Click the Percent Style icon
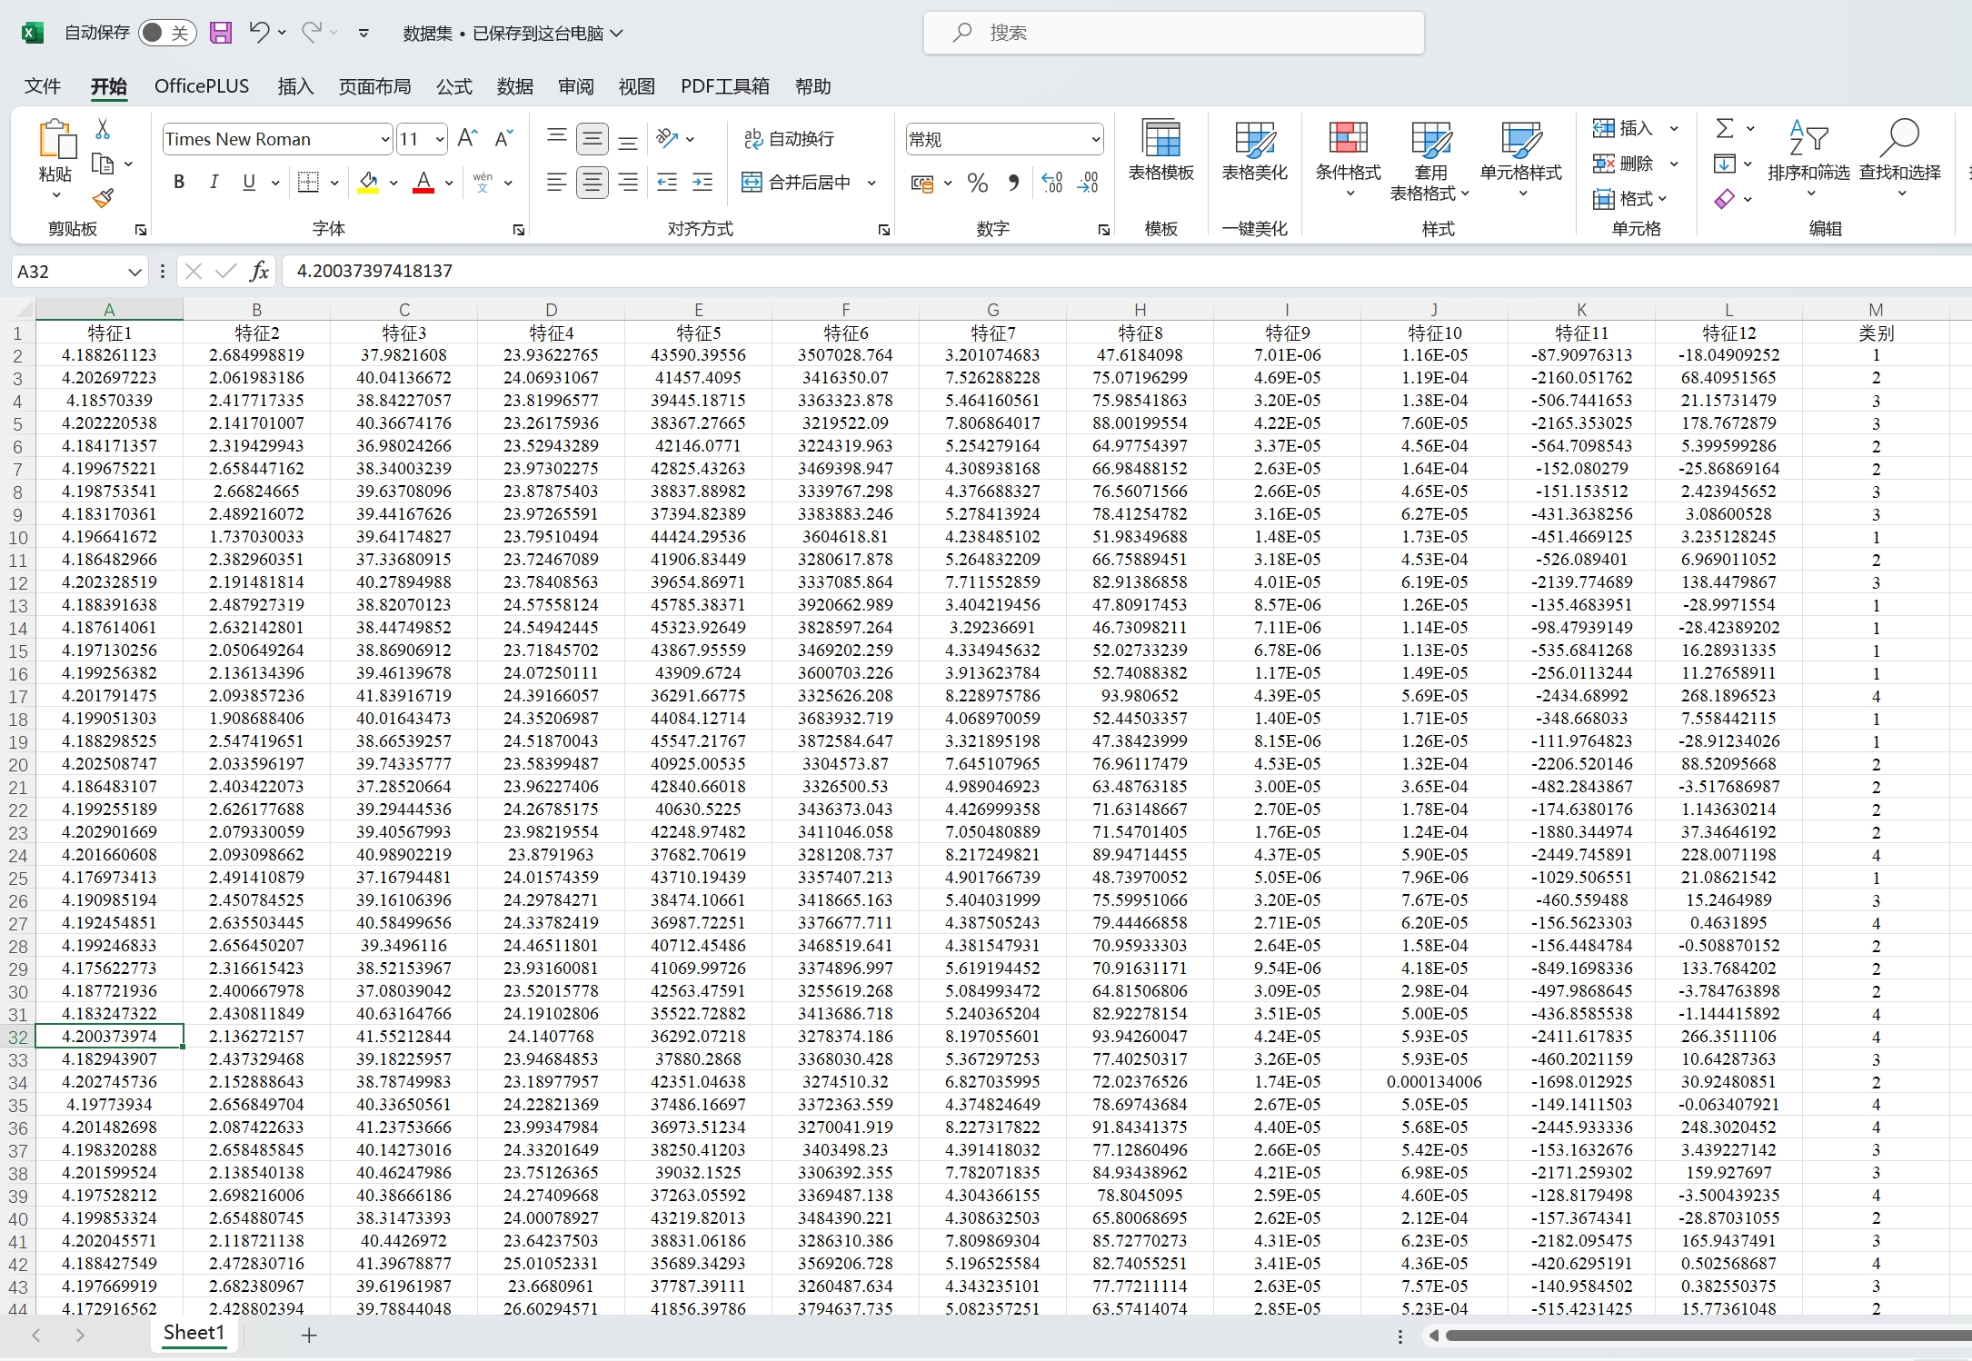 click(978, 183)
